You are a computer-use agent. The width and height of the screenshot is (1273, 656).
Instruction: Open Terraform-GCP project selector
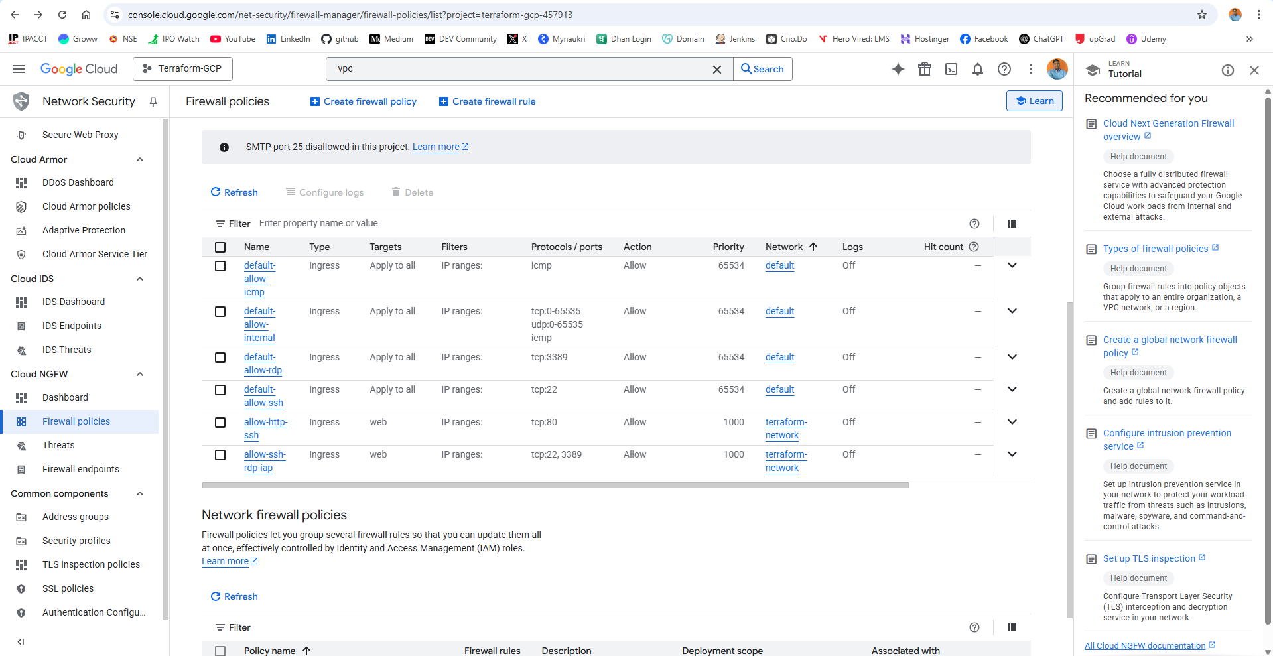coord(182,69)
